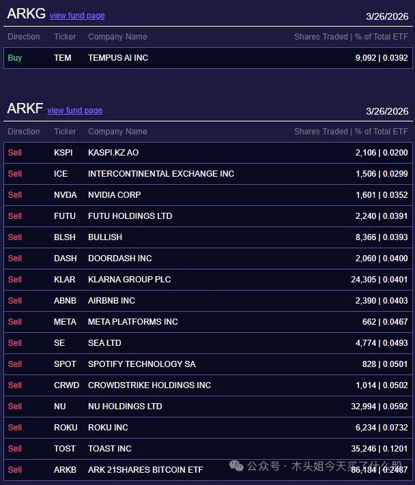415x485 pixels.
Task: Click the KLAR ticker
Action: pyautogui.click(x=65, y=280)
